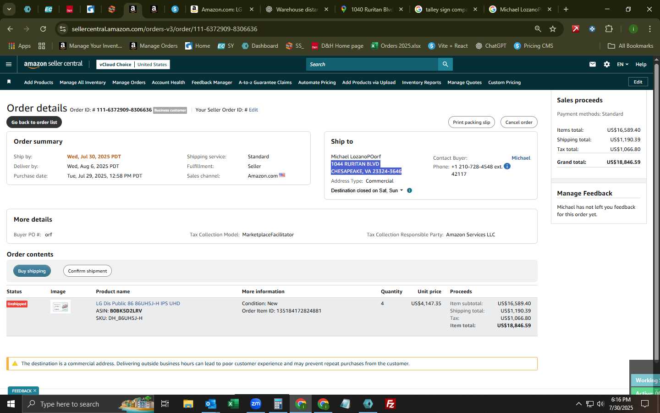Open the Apps grid in bookmarks bar

point(19,46)
